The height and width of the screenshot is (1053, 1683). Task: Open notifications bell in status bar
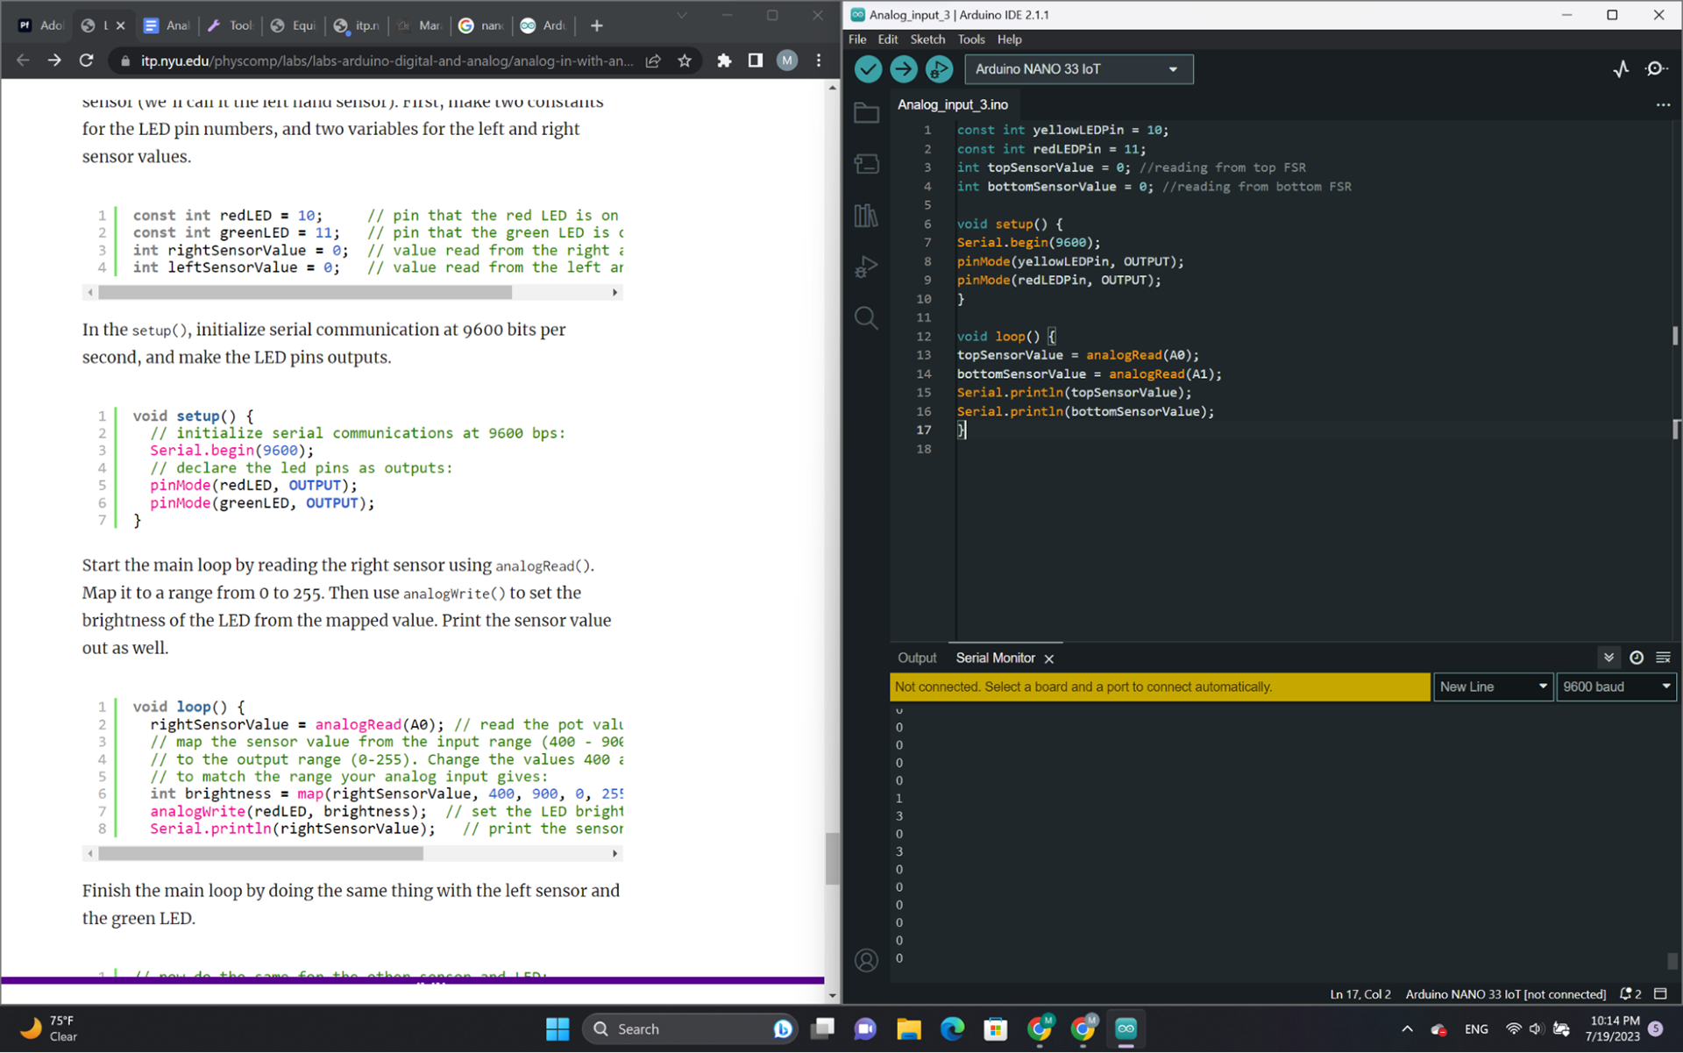coord(1630,994)
